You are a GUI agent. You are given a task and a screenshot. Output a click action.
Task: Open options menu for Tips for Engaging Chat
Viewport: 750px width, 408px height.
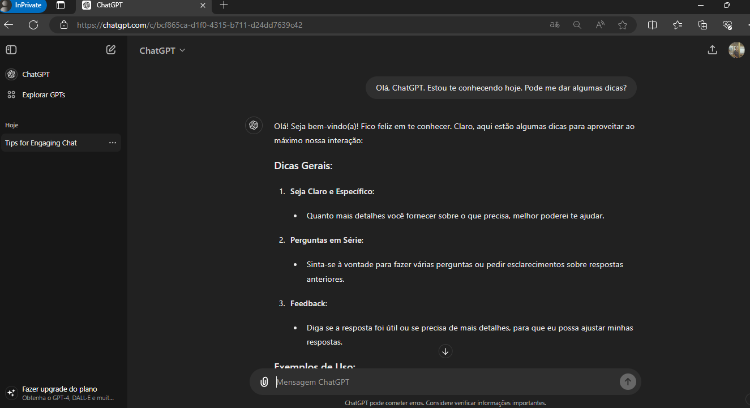point(113,143)
